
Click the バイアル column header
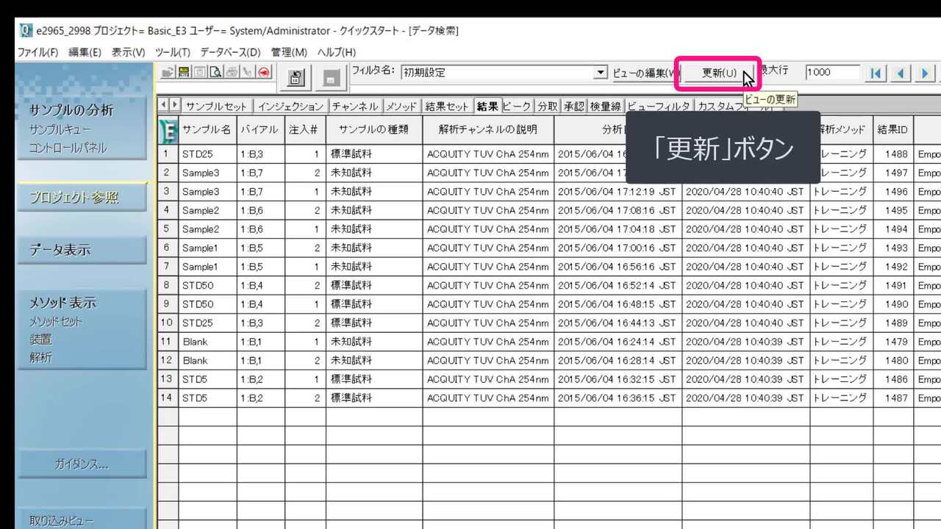(261, 130)
